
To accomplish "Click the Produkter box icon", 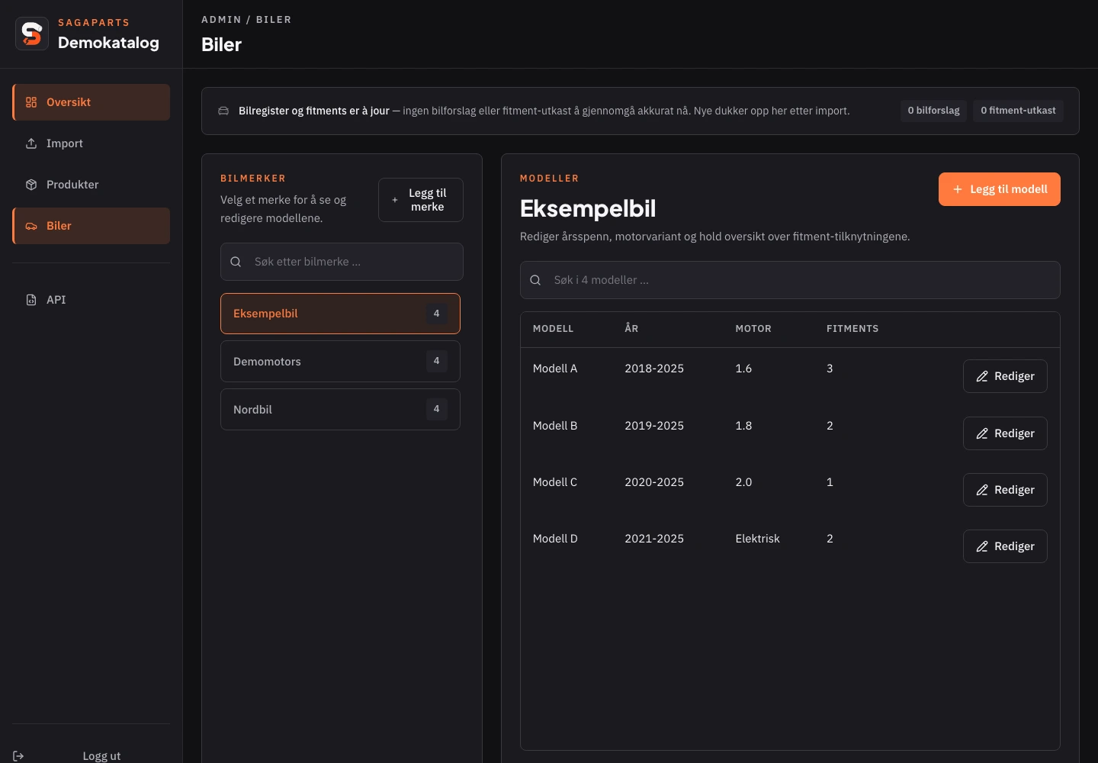I will click(x=31, y=185).
